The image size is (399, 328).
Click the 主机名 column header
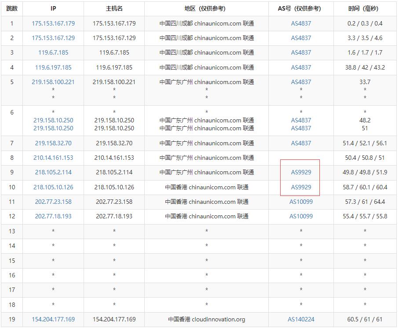[x=114, y=9]
